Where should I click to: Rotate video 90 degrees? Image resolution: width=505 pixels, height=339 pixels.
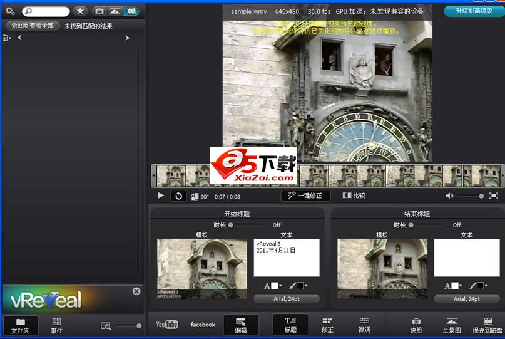(200, 196)
